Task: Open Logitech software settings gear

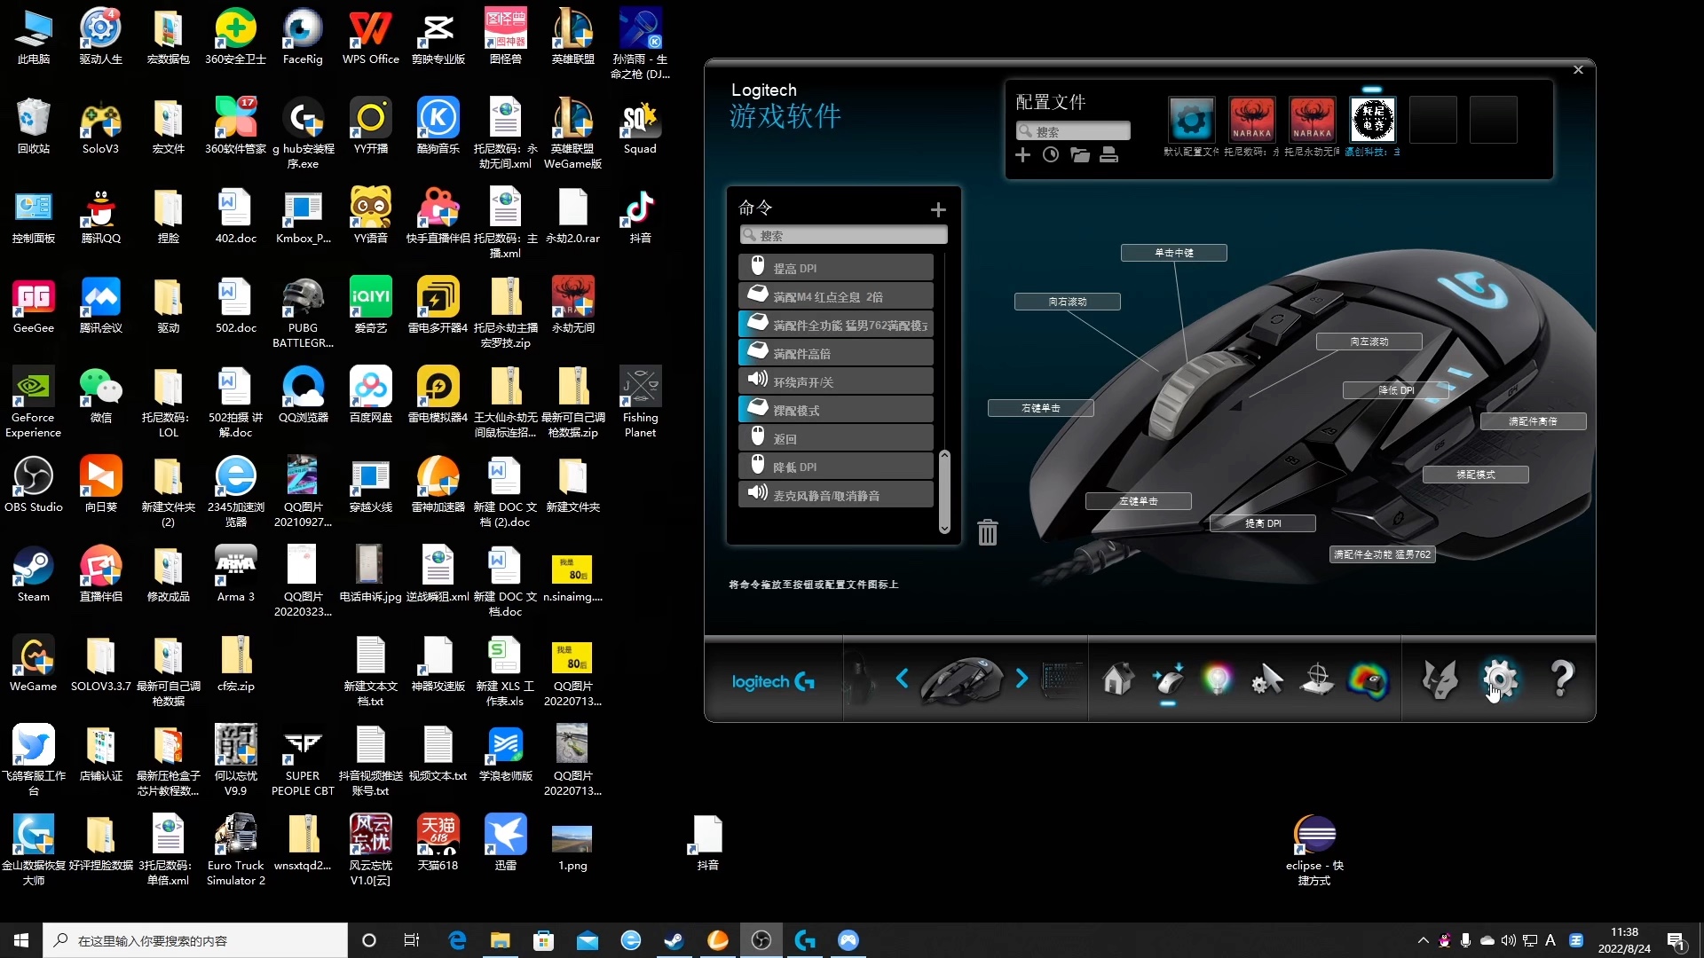Action: click(x=1499, y=680)
